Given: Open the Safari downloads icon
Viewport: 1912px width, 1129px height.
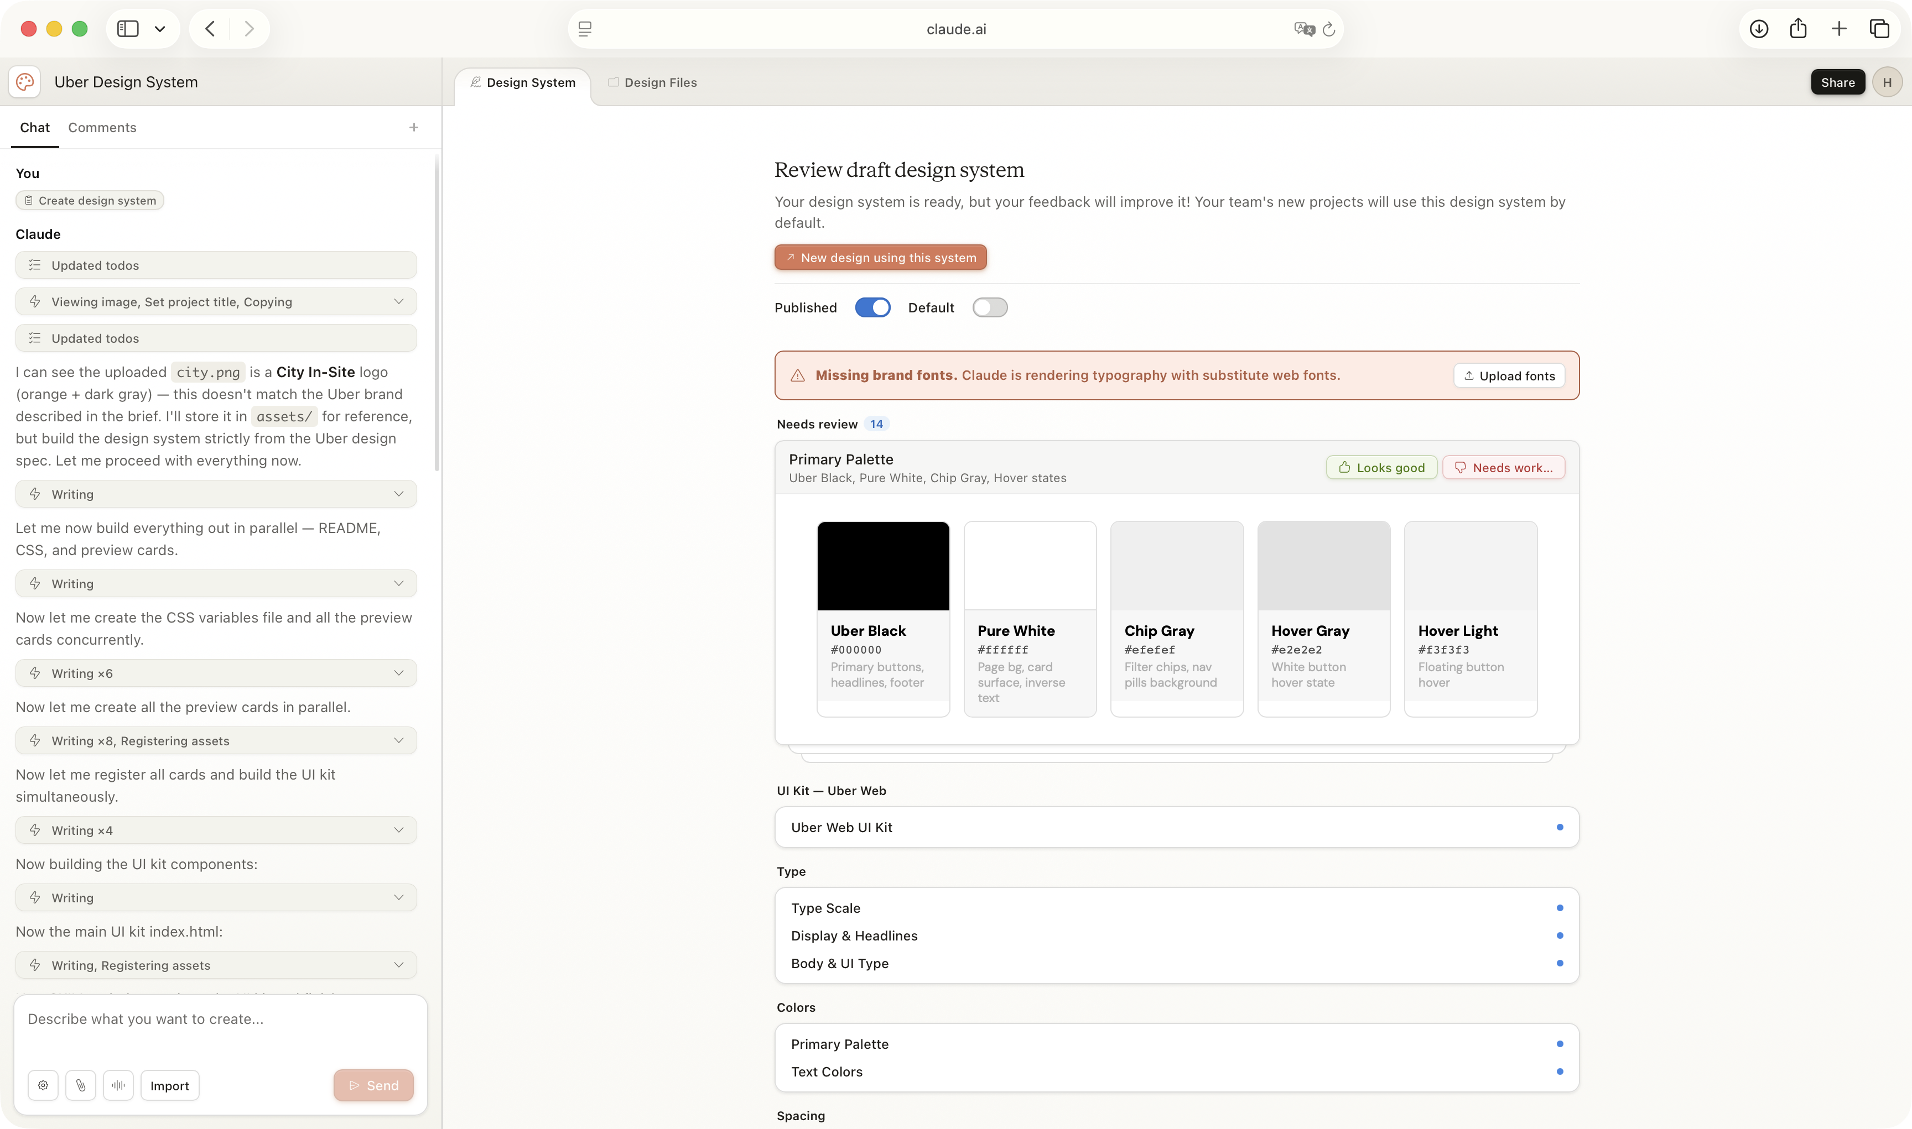Looking at the screenshot, I should 1758,29.
